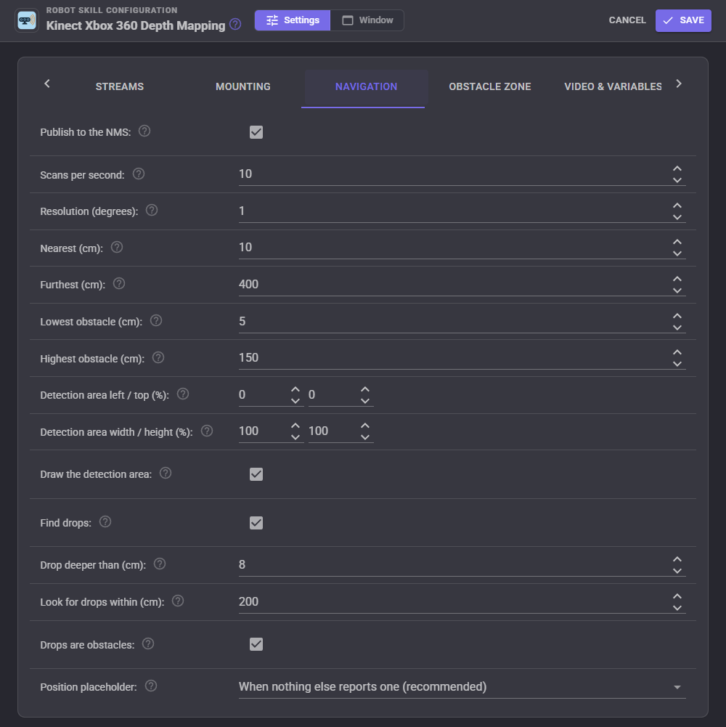This screenshot has width=726, height=727.
Task: Disable the Find drops checkbox
Action: pos(256,523)
